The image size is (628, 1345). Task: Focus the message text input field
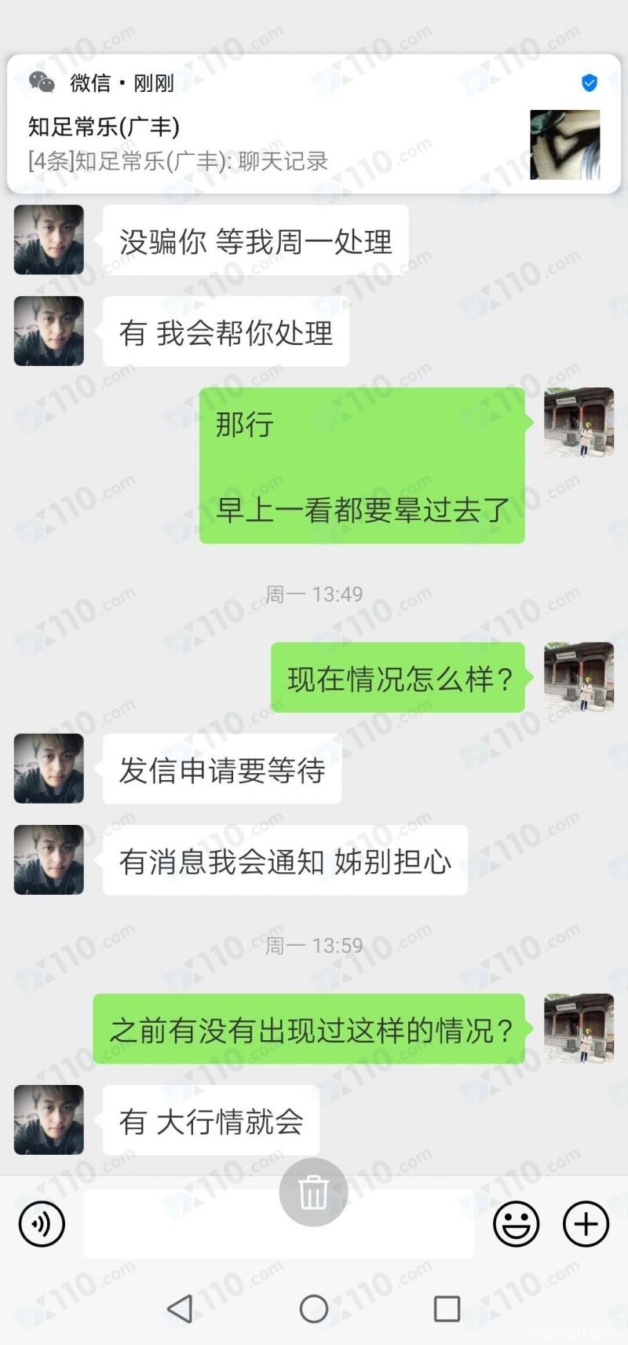point(279,1224)
